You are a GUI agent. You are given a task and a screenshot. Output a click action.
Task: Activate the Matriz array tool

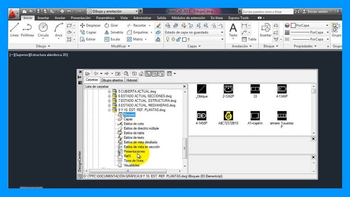[x=135, y=39]
